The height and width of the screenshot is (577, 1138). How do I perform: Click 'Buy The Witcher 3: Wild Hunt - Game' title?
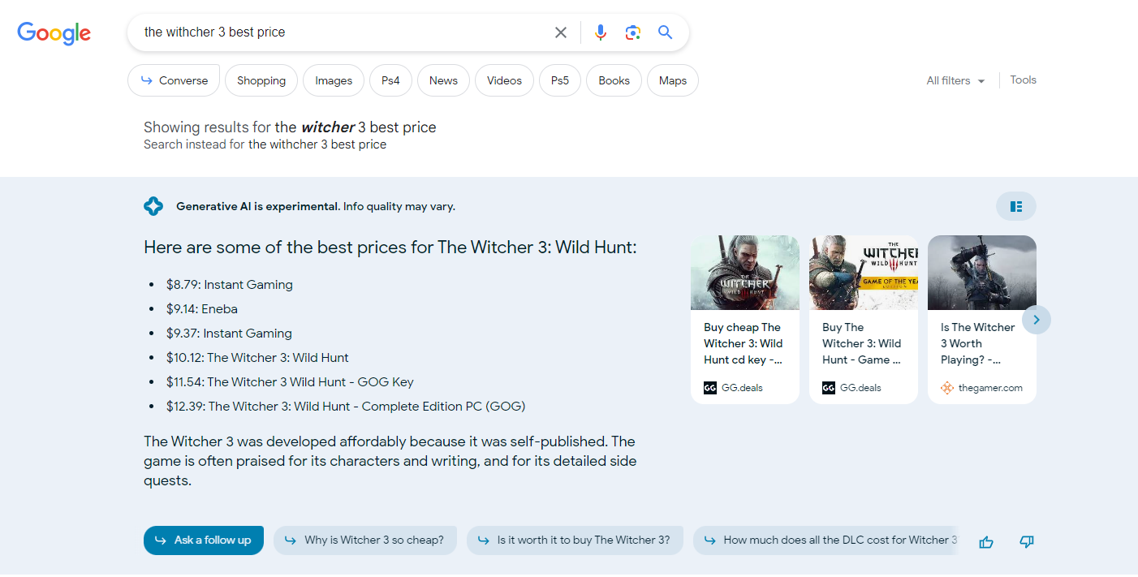click(862, 343)
